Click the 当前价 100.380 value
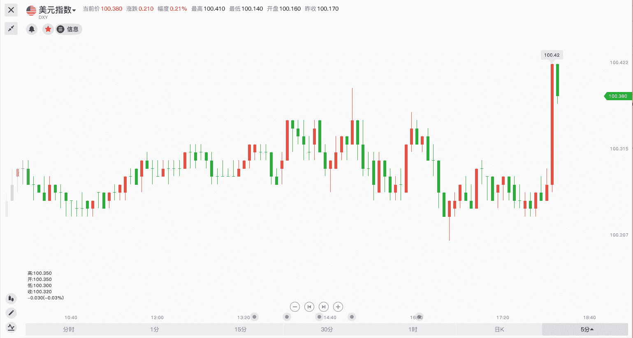 [x=111, y=9]
